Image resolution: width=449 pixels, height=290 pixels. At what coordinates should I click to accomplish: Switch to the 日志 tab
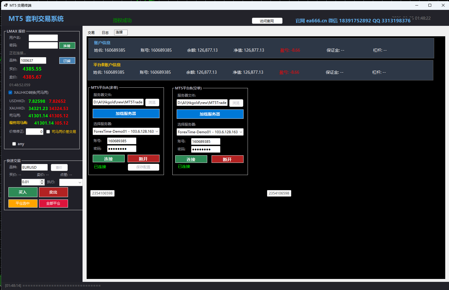pos(105,33)
